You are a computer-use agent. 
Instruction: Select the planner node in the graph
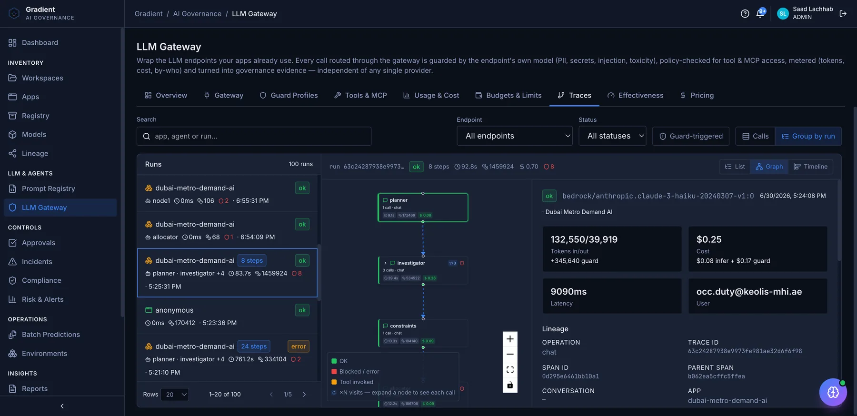423,208
